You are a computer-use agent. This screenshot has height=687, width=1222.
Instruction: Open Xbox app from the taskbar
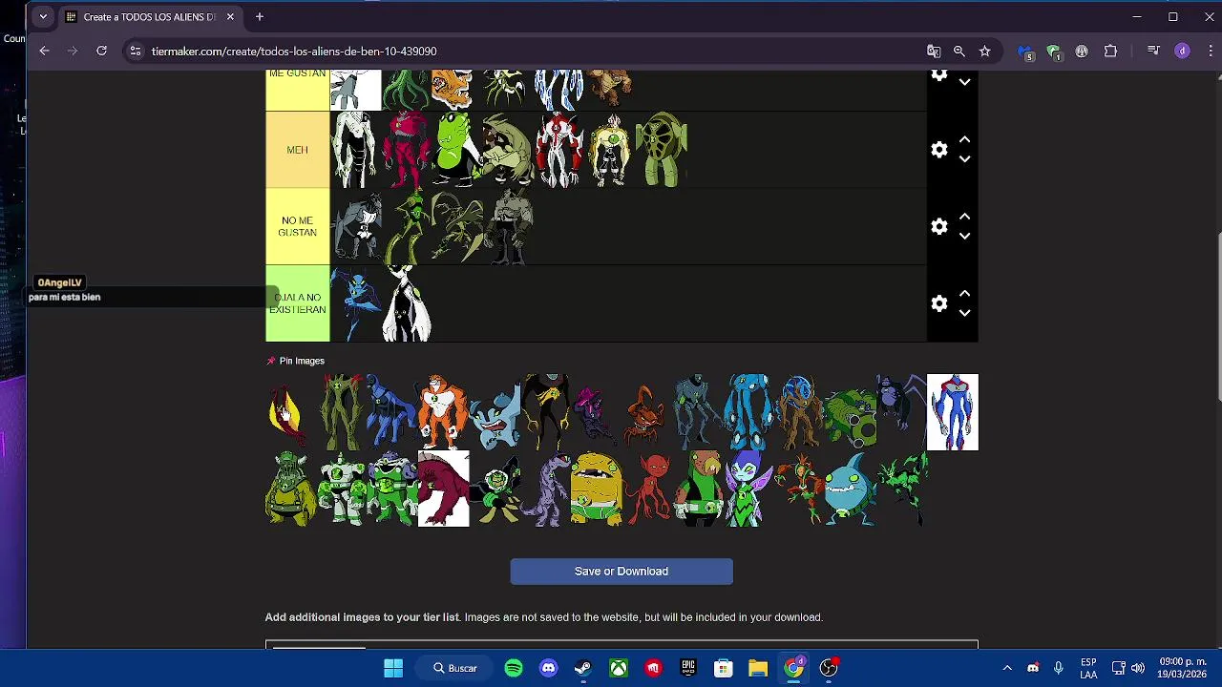coord(619,668)
